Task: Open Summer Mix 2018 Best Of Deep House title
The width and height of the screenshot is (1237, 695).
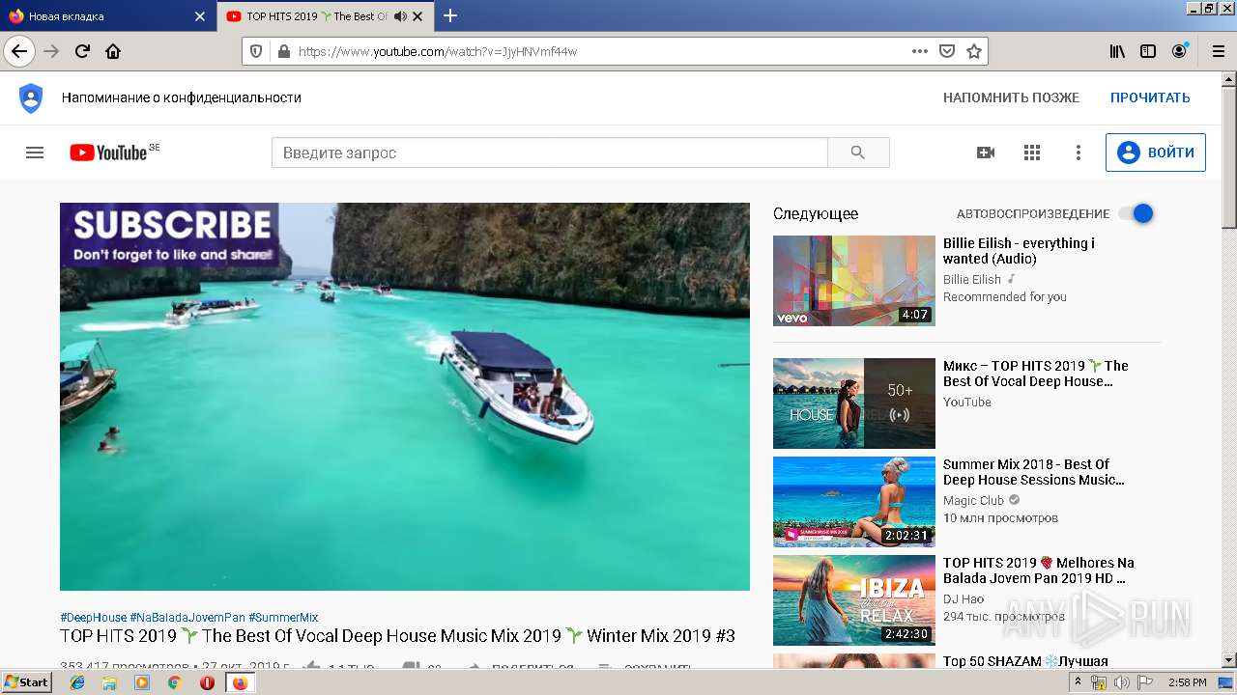Action: pos(1034,472)
